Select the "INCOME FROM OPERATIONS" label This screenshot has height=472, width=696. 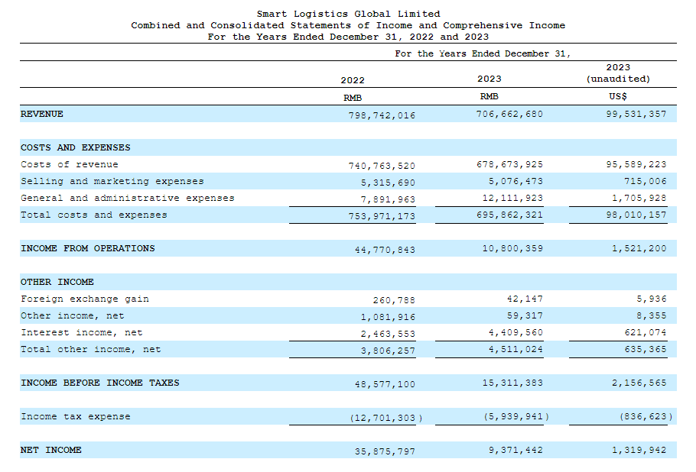[87, 249]
